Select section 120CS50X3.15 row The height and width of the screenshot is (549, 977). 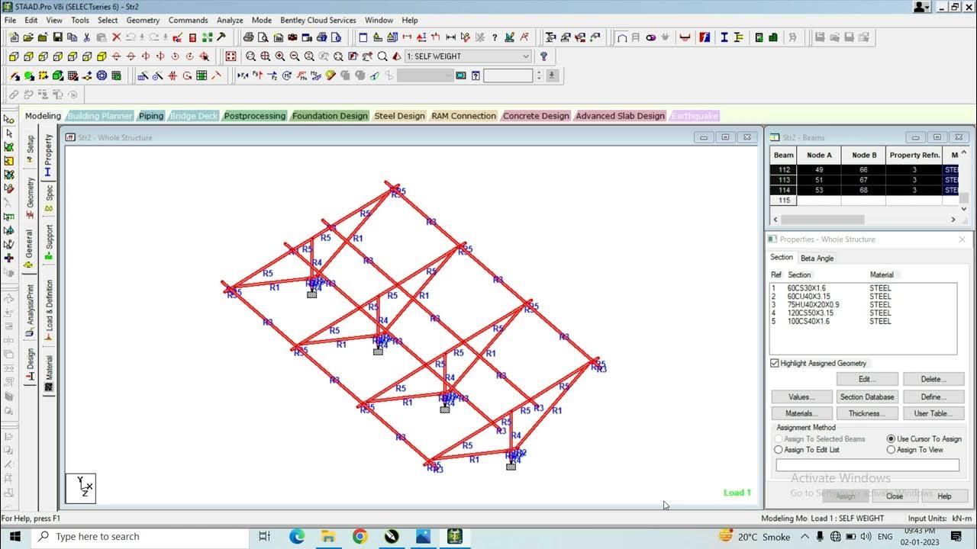[863, 313]
